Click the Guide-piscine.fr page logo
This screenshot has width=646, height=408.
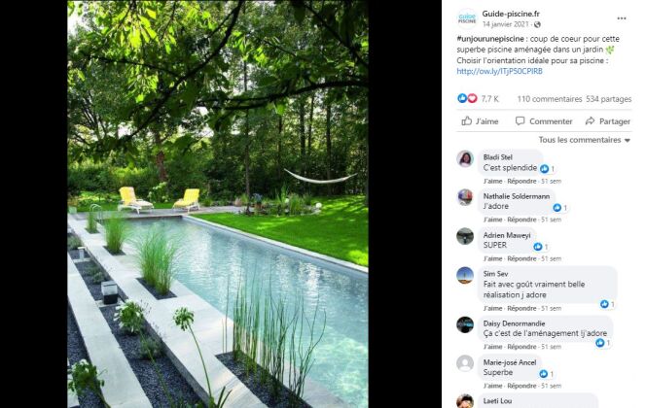[467, 18]
